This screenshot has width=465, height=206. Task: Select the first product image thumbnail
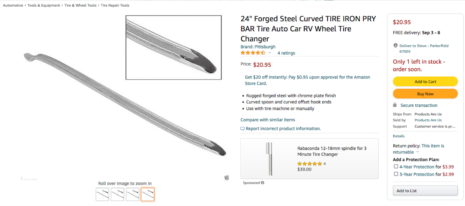coord(102,194)
